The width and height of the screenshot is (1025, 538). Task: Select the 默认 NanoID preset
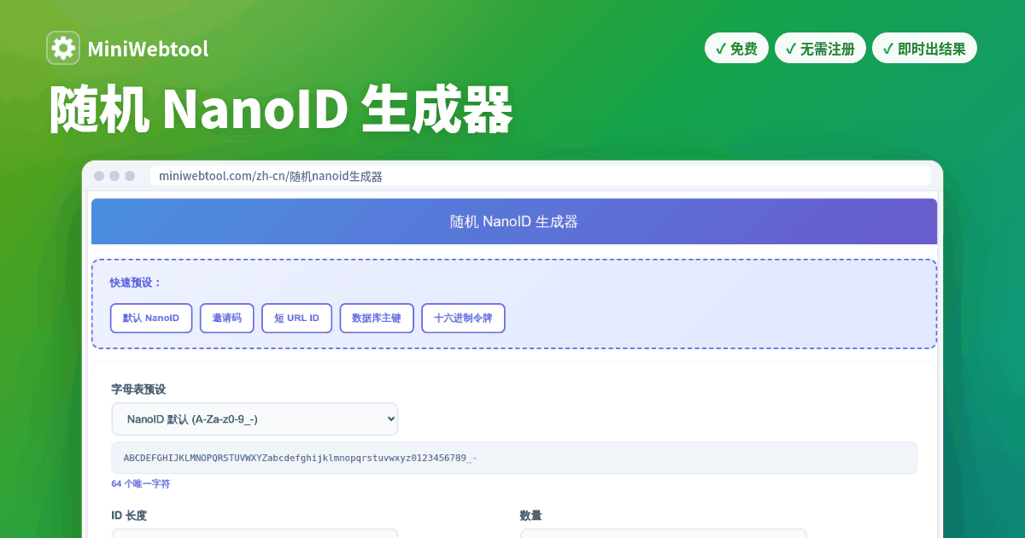[x=151, y=318]
